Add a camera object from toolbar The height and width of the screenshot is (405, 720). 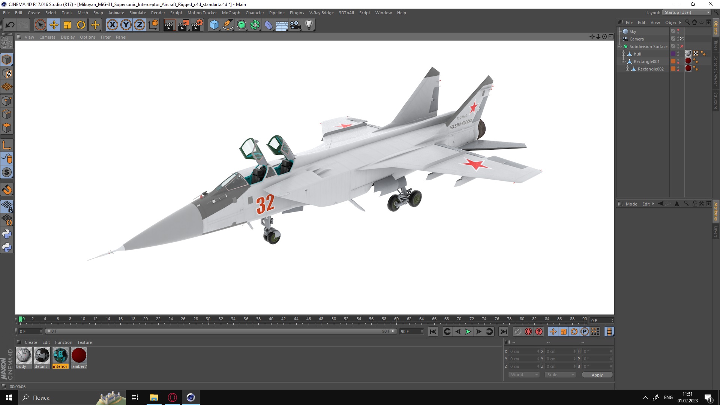295,25
